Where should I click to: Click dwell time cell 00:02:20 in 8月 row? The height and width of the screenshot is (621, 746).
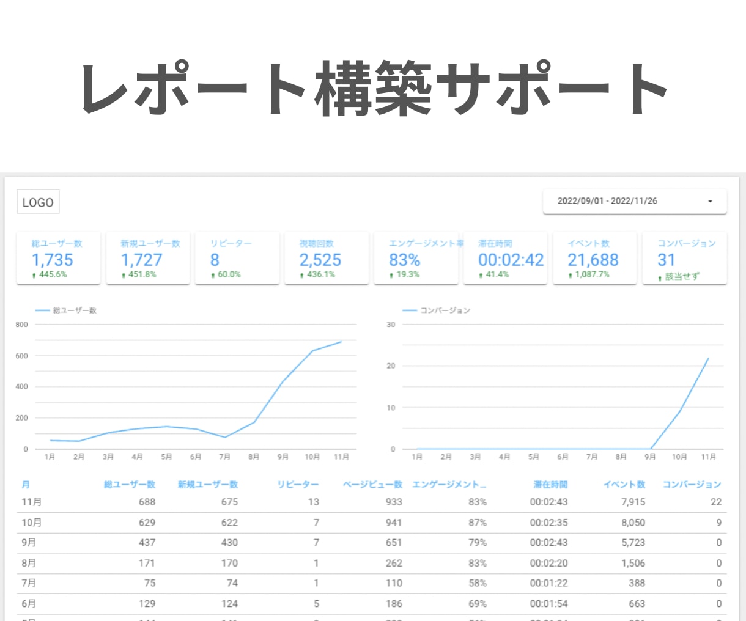(548, 563)
